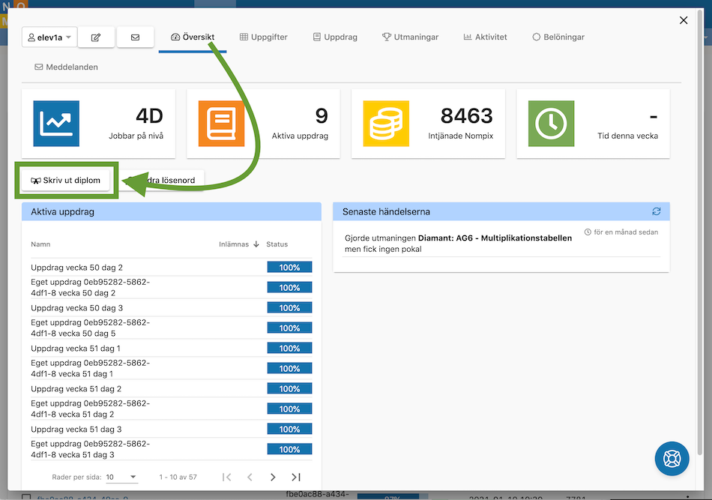Open the rows per page dropdown
The height and width of the screenshot is (500, 712).
pyautogui.click(x=121, y=477)
